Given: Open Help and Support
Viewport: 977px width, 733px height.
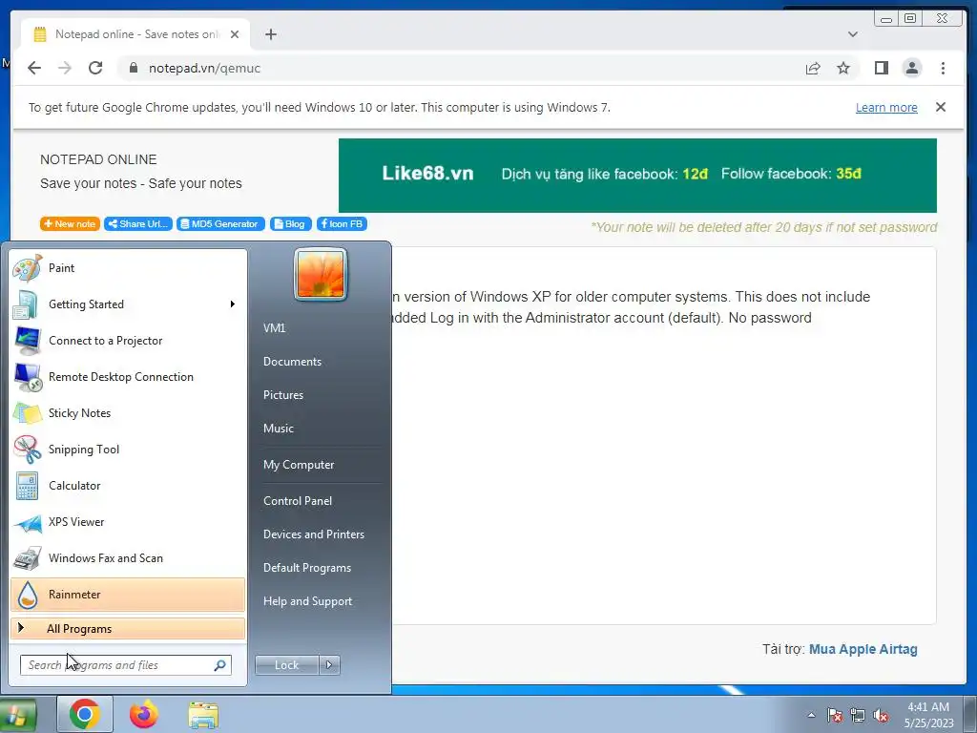Looking at the screenshot, I should 307,601.
